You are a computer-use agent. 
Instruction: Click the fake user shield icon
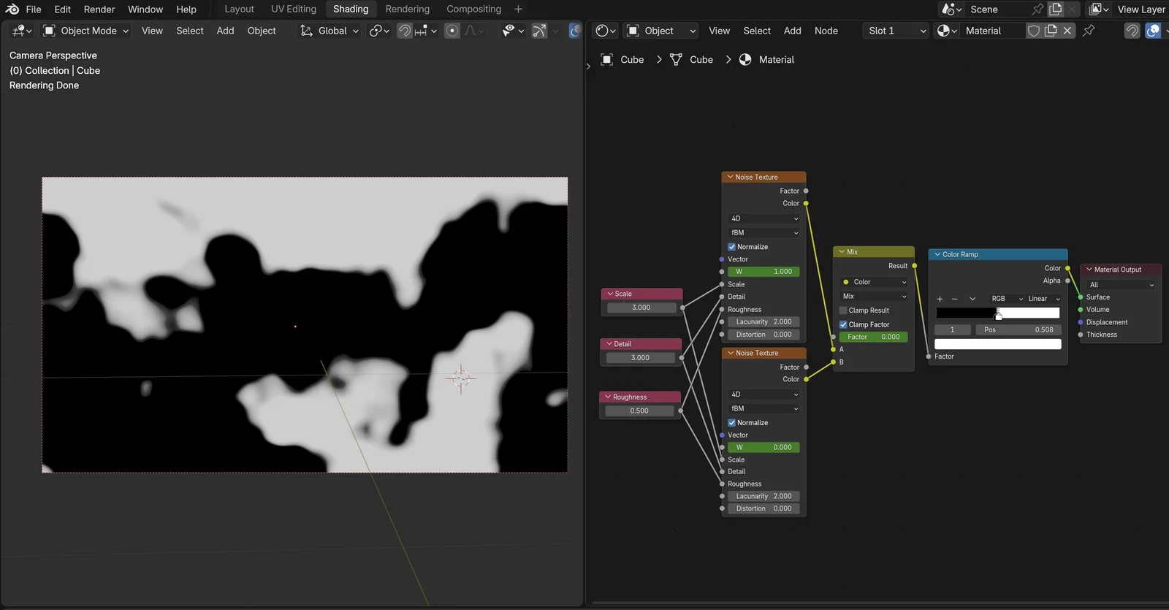[1033, 31]
